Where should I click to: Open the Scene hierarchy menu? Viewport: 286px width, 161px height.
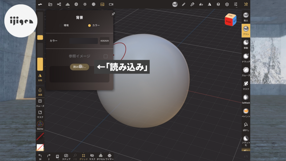(59, 4)
